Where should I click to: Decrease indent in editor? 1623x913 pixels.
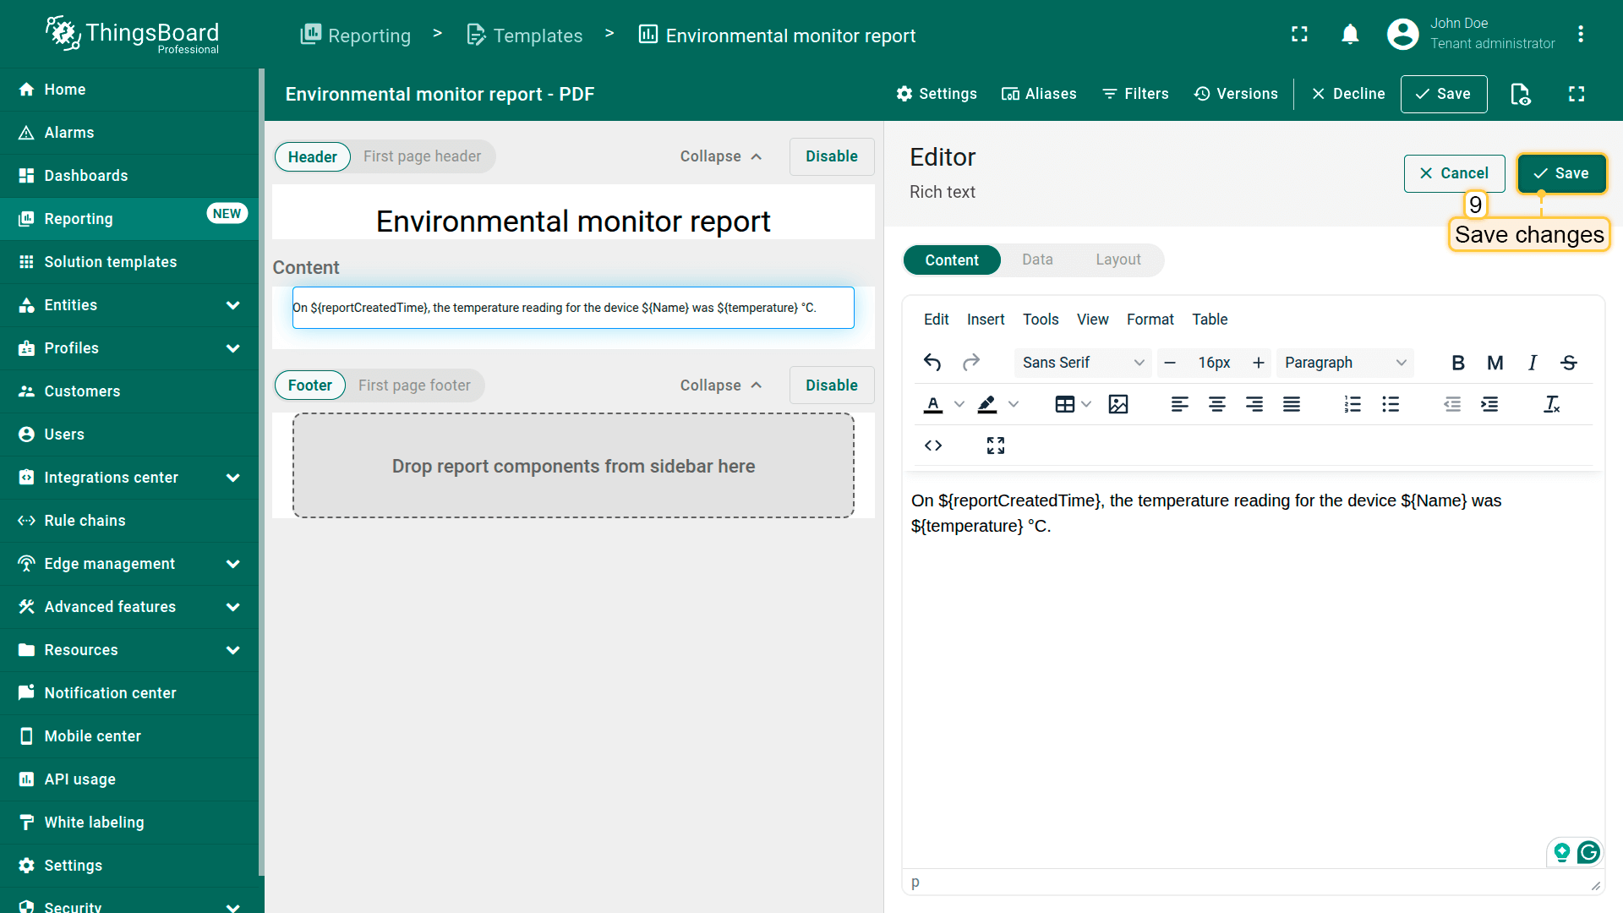click(x=1452, y=404)
